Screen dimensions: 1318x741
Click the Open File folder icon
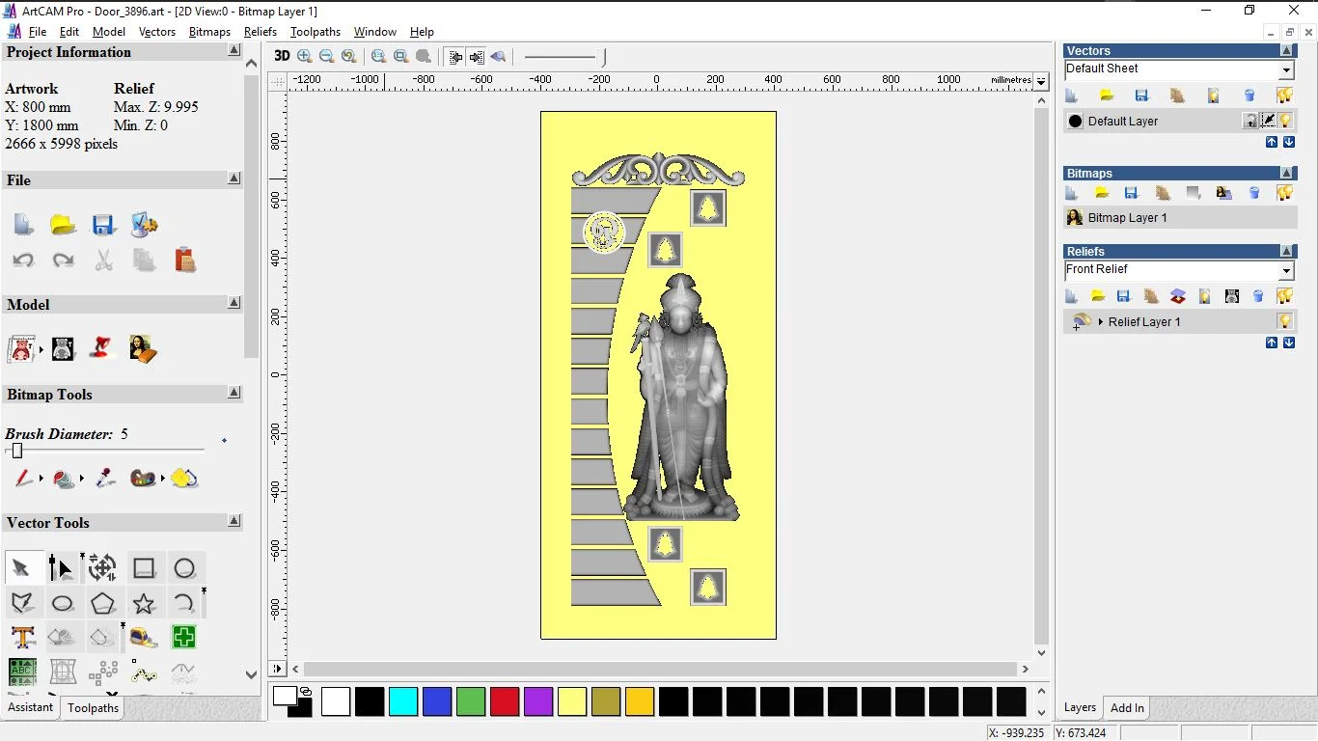63,225
